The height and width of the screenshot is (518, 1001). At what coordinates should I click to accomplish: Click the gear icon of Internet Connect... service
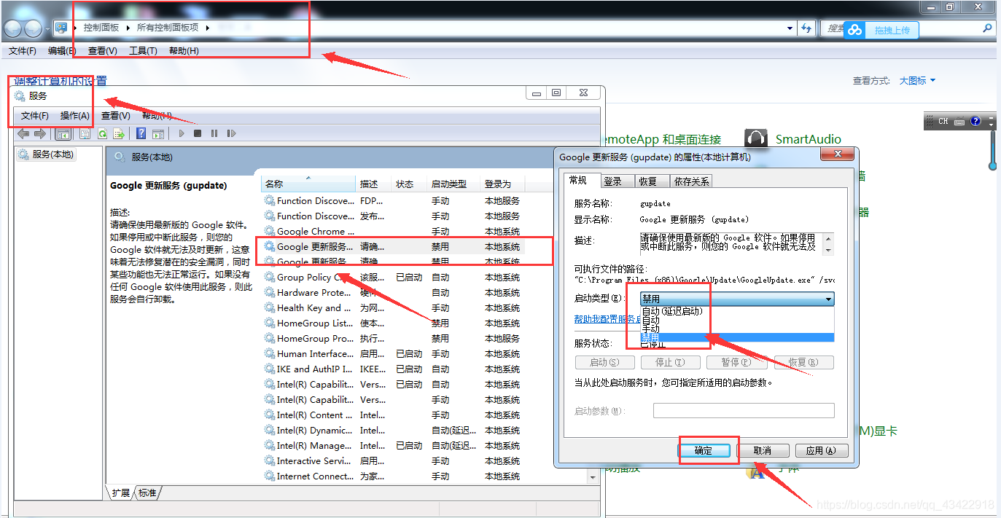coord(270,476)
